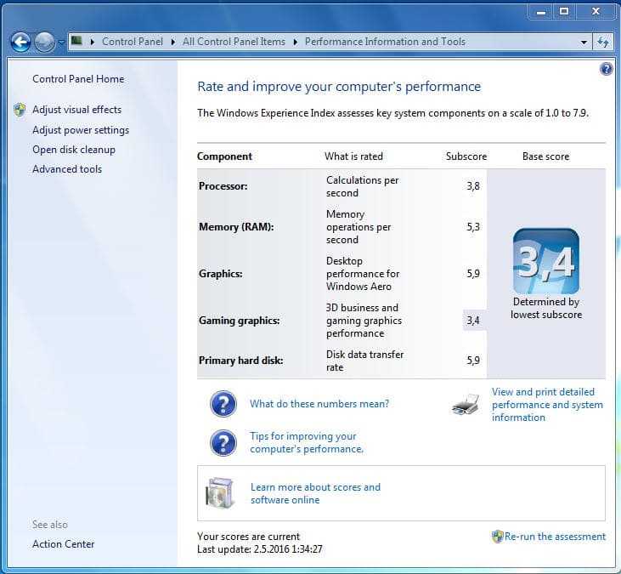Click the What is rated column header
The height and width of the screenshot is (574, 621).
point(353,156)
